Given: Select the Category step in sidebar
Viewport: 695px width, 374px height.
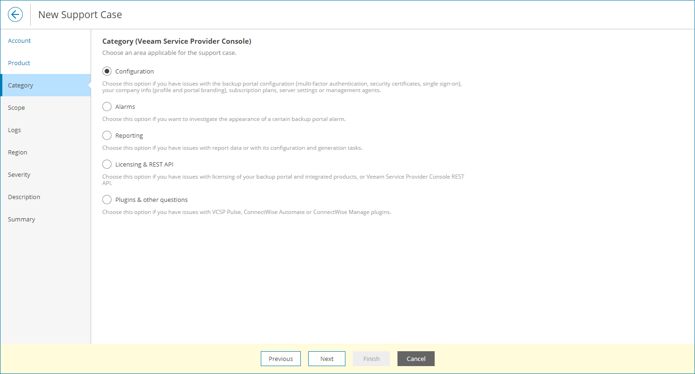Looking at the screenshot, I should [46, 85].
